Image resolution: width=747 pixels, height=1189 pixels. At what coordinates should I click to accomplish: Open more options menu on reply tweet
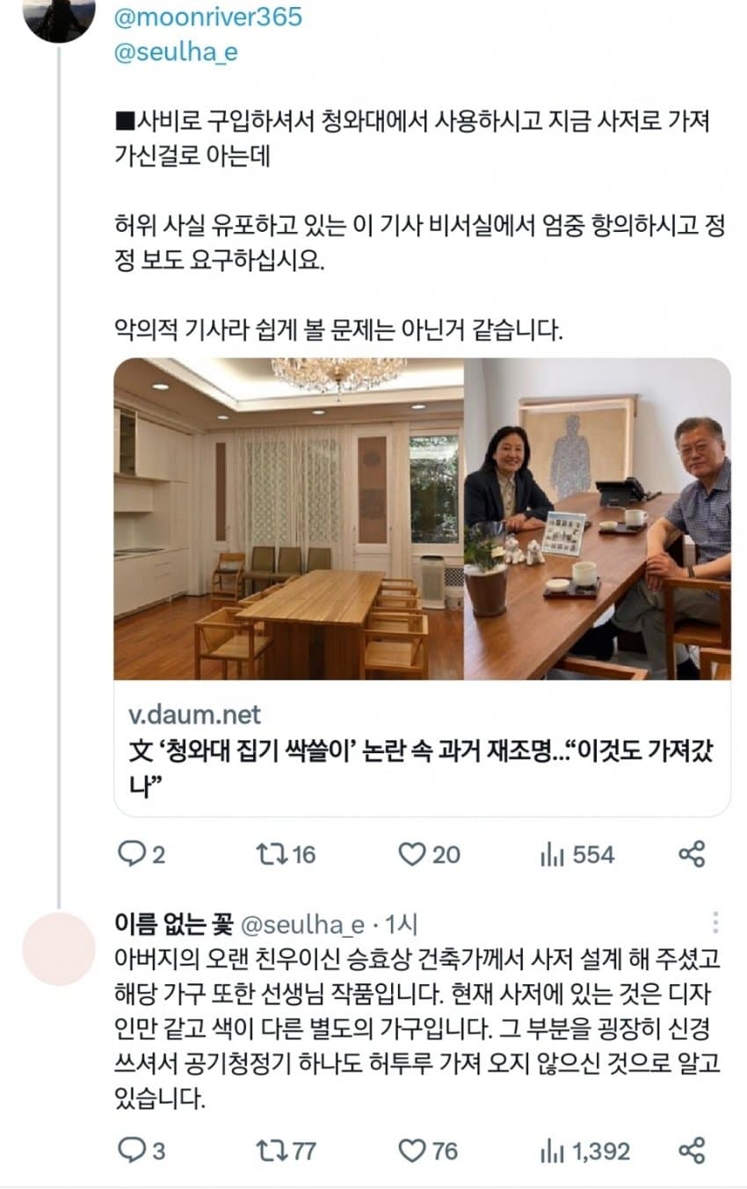click(716, 923)
